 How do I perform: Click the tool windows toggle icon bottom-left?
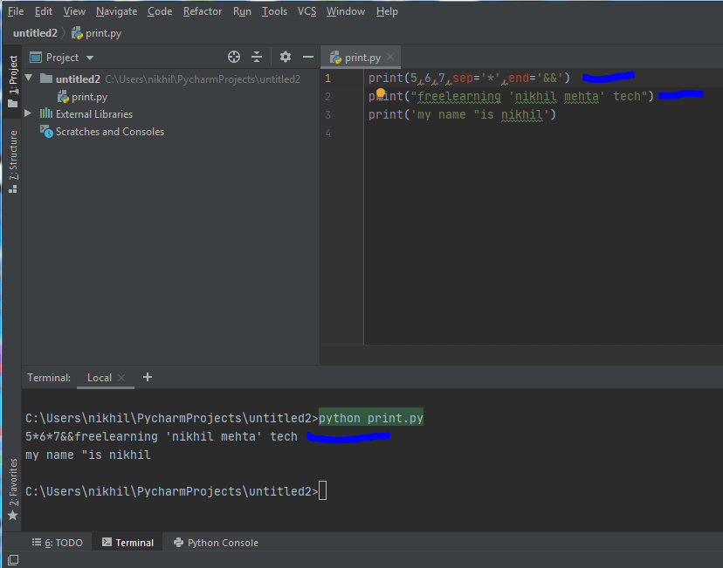pyautogui.click(x=13, y=559)
